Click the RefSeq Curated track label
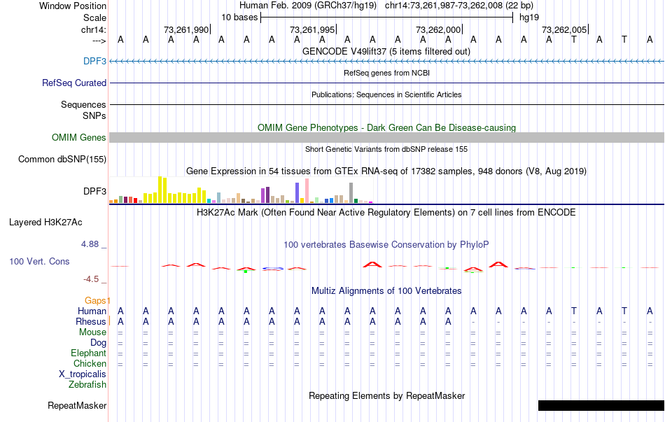This screenshot has height=422, width=665. [73, 83]
